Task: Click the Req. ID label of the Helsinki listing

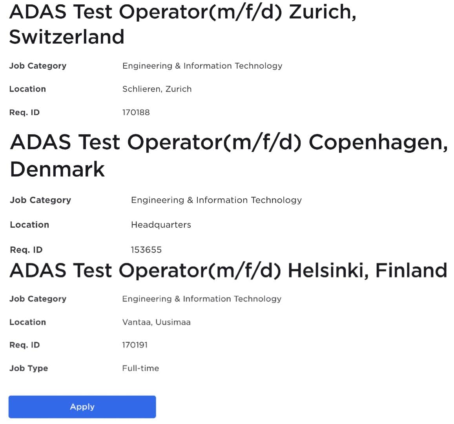Action: pyautogui.click(x=24, y=345)
